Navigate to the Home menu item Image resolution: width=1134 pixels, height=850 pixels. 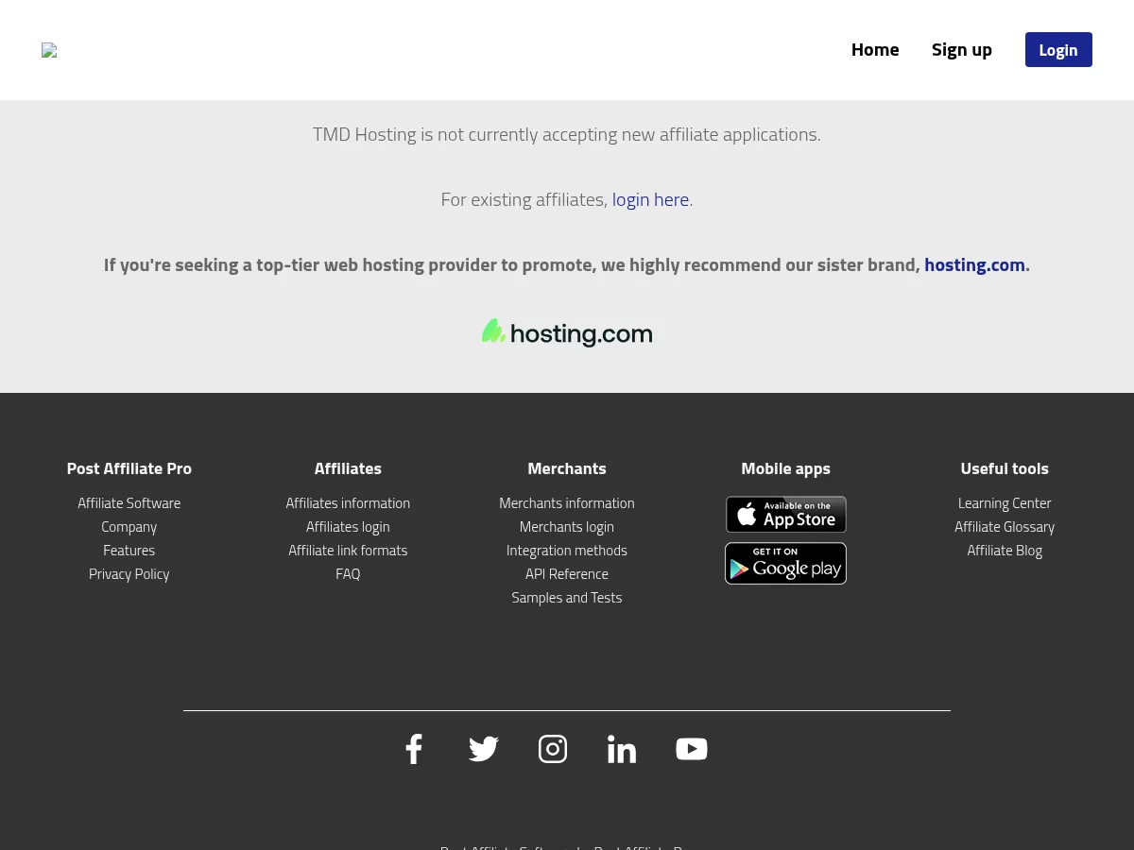(875, 49)
